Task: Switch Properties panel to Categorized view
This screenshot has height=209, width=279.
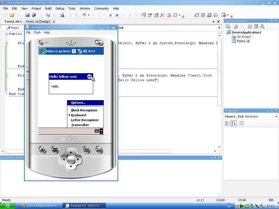Action: coord(227,123)
